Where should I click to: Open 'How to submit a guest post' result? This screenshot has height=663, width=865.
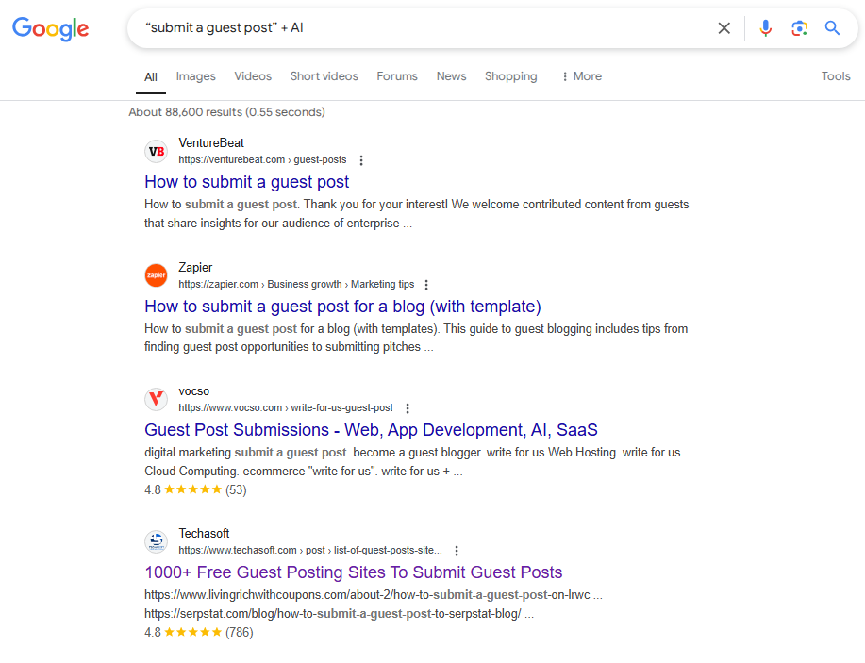(246, 182)
